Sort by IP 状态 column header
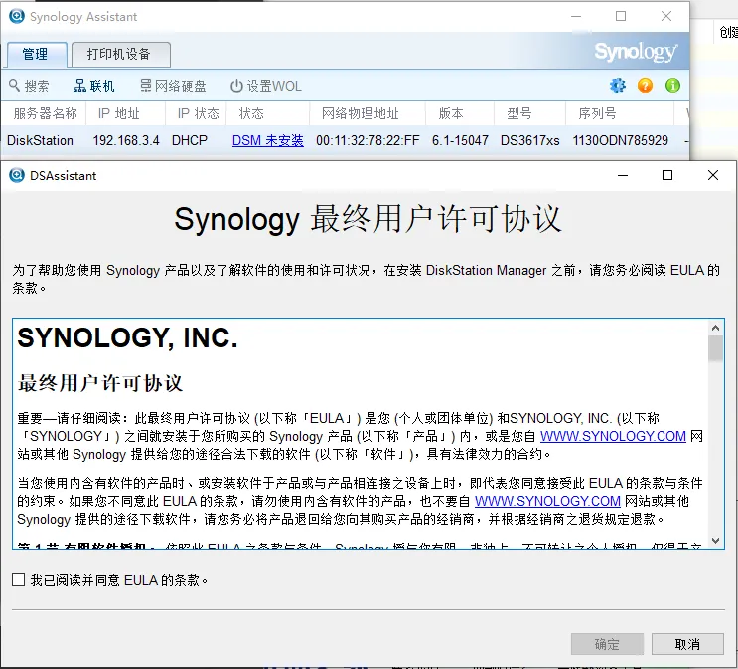738x669 pixels. pos(198,113)
